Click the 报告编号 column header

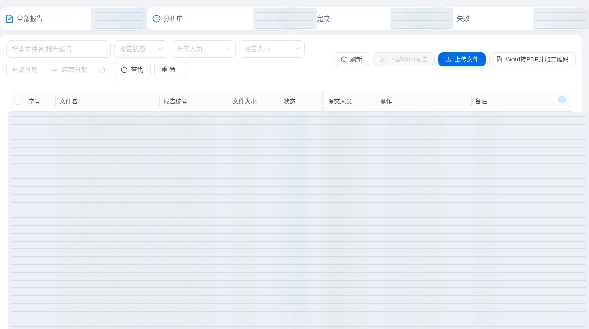[194, 101]
